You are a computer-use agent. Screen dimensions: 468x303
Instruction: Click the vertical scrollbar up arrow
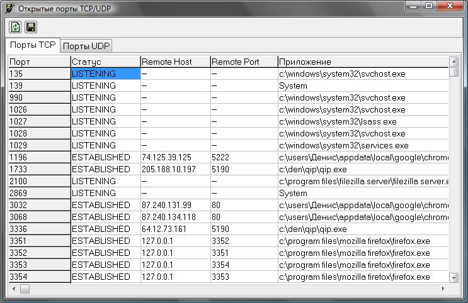tap(454, 62)
